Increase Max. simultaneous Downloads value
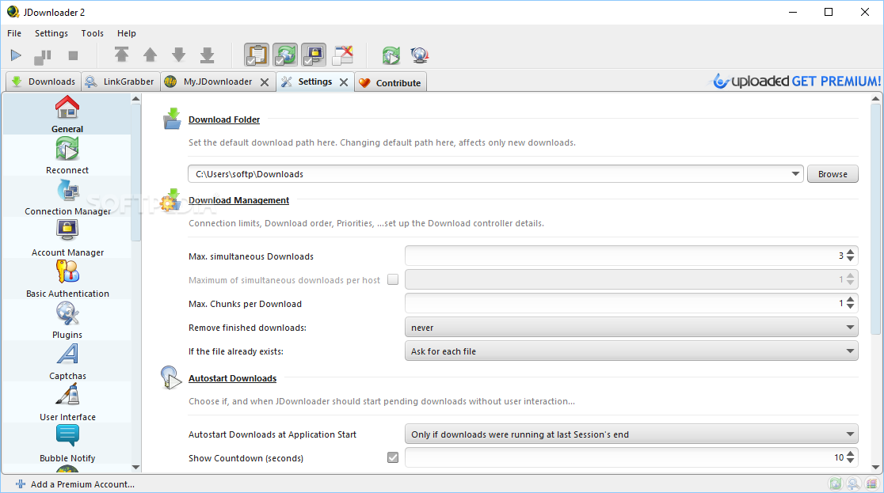Image resolution: width=884 pixels, height=493 pixels. [x=850, y=252]
